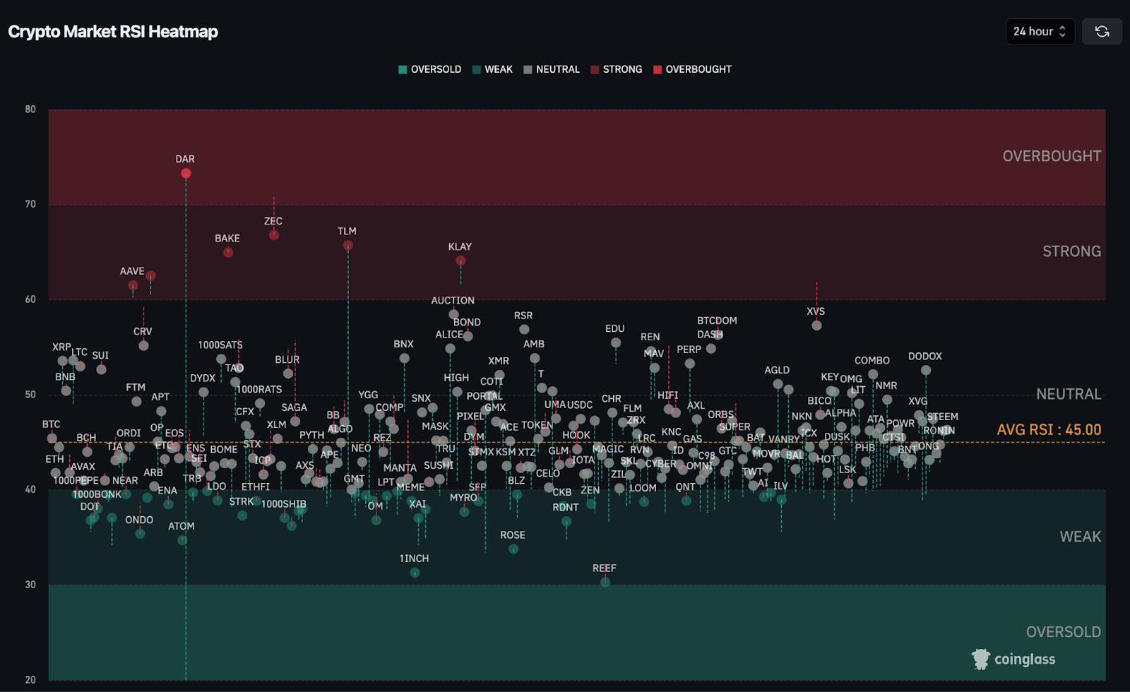This screenshot has height=692, width=1130.
Task: Click the 30 y-axis label
Action: 30,585
